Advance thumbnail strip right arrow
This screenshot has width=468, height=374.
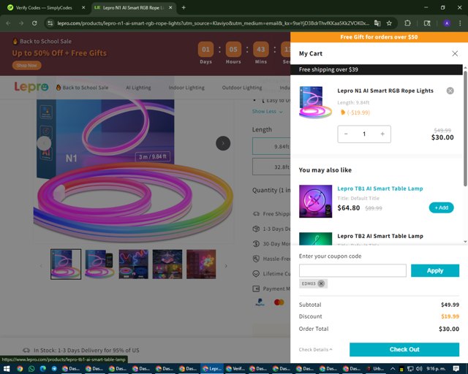pyautogui.click(x=226, y=266)
